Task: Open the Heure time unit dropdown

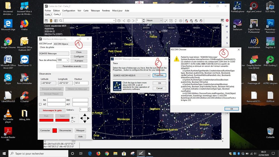Action: (x=154, y=20)
